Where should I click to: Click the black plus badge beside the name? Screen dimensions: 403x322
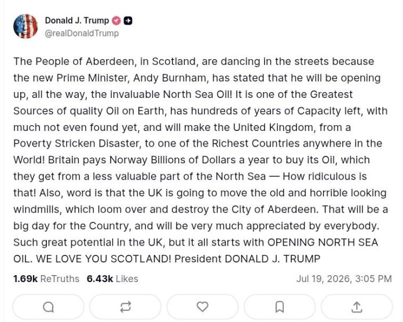point(128,21)
